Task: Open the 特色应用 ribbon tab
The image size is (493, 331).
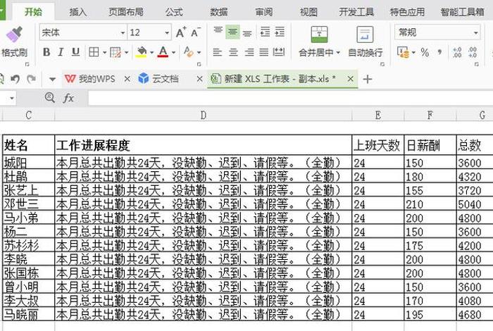Action: coord(407,12)
